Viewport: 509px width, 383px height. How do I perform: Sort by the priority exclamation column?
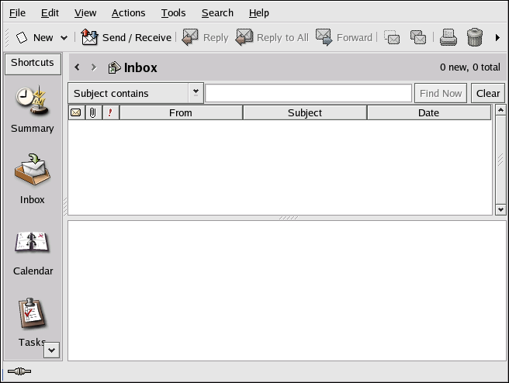point(110,113)
